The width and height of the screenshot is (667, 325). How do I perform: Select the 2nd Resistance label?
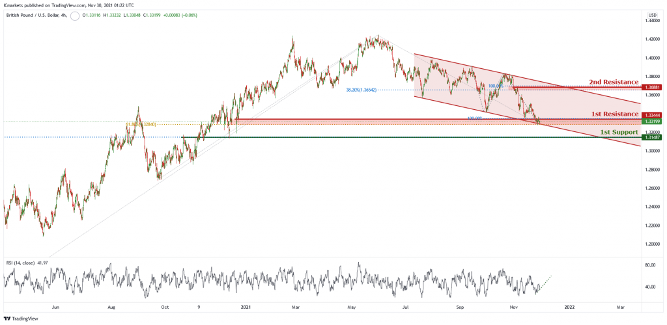point(614,81)
